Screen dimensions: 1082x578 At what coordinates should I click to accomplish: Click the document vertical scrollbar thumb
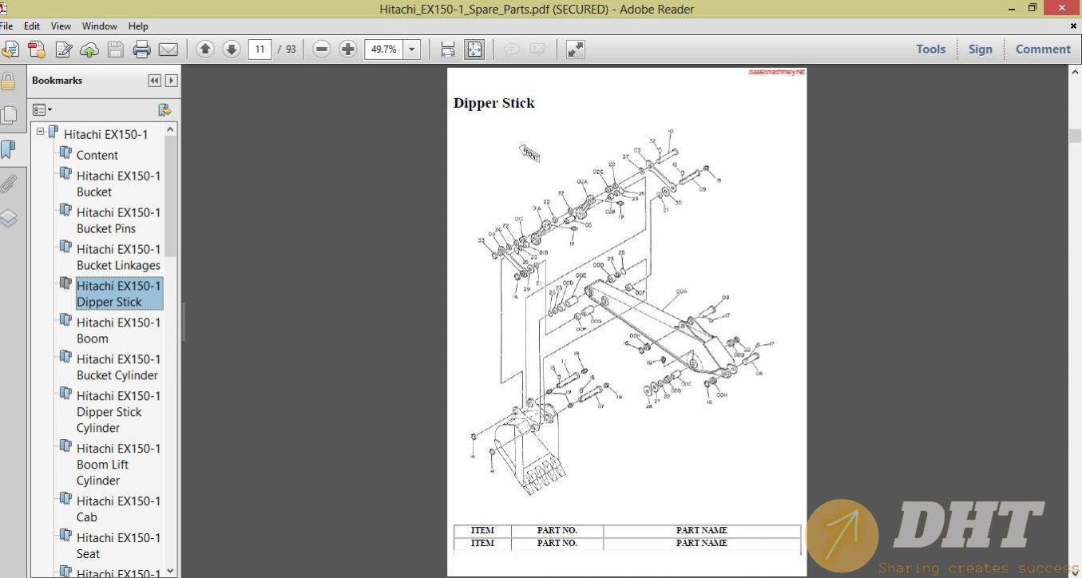pos(1075,137)
